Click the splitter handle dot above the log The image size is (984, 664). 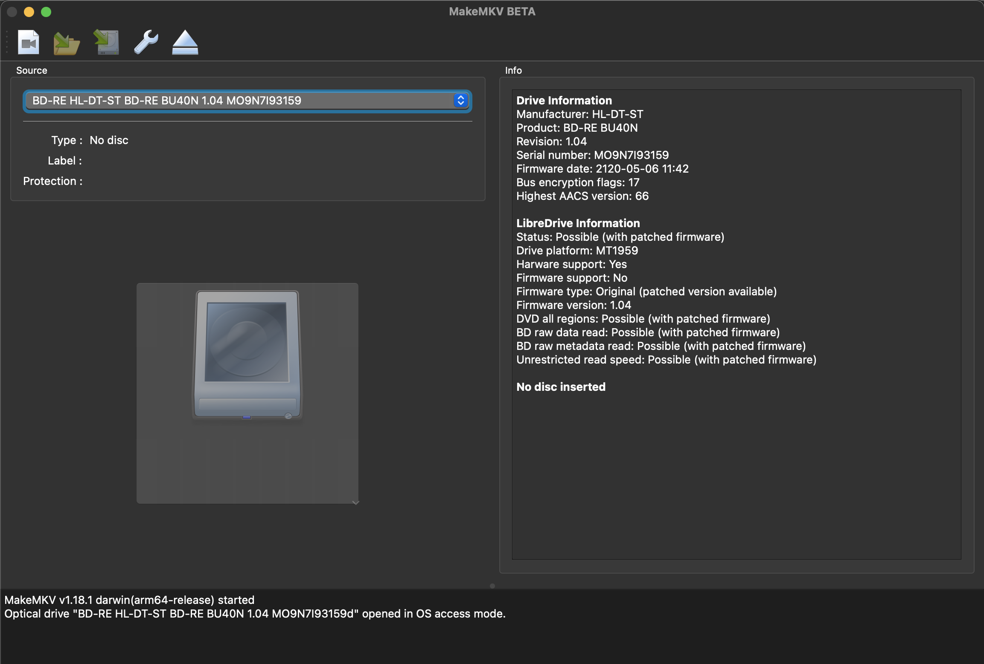pyautogui.click(x=492, y=586)
